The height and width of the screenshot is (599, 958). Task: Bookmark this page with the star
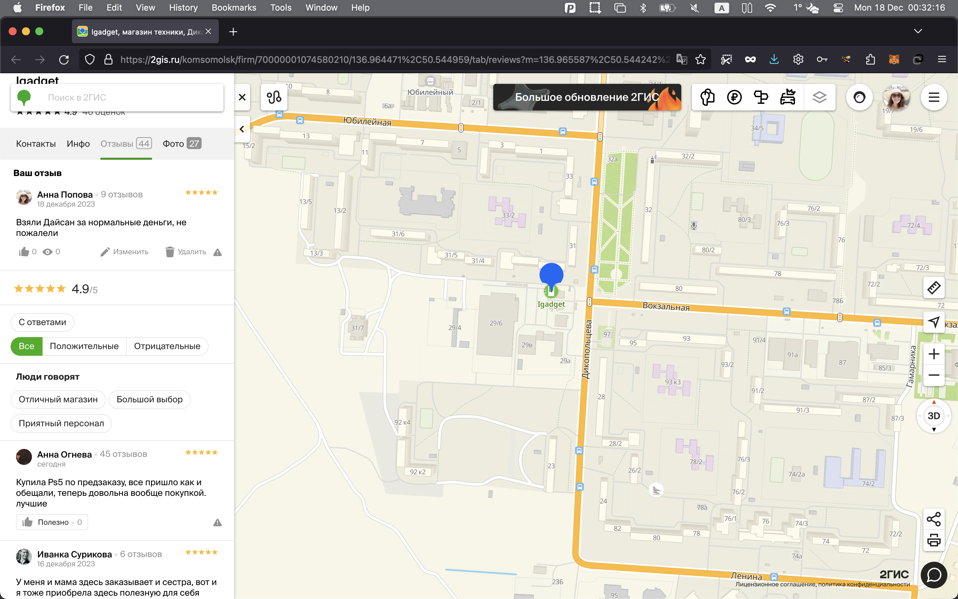point(701,60)
